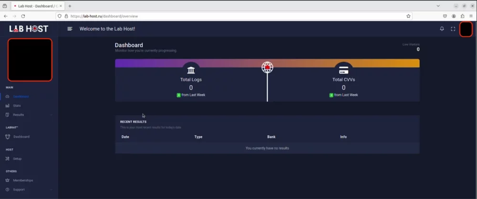
Task: Open notifications via the bell icon
Action: tap(442, 29)
